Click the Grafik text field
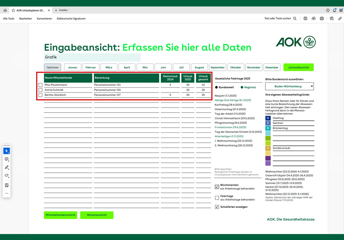Image resolution: width=344 pixels, height=240 pixels. pos(92,57)
